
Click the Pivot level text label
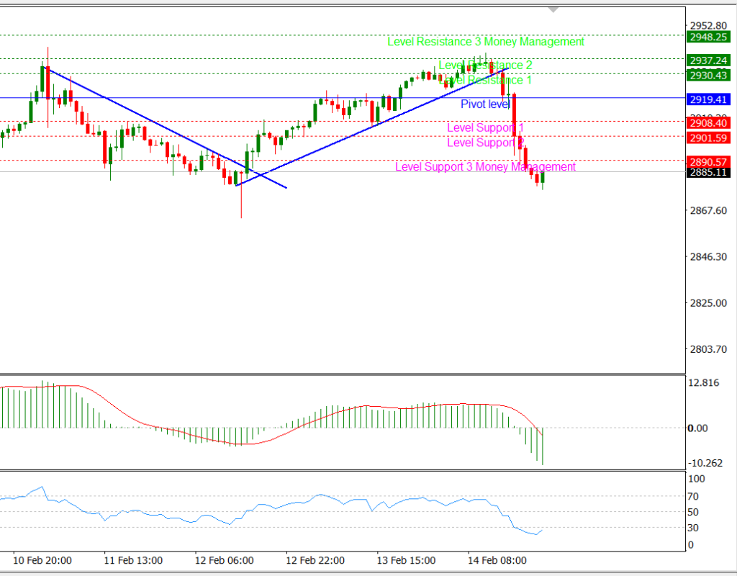(485, 104)
